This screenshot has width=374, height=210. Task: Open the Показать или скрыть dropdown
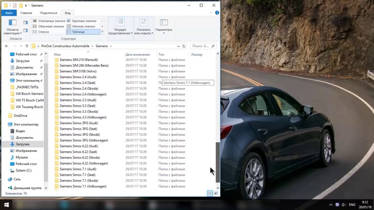coord(144,27)
